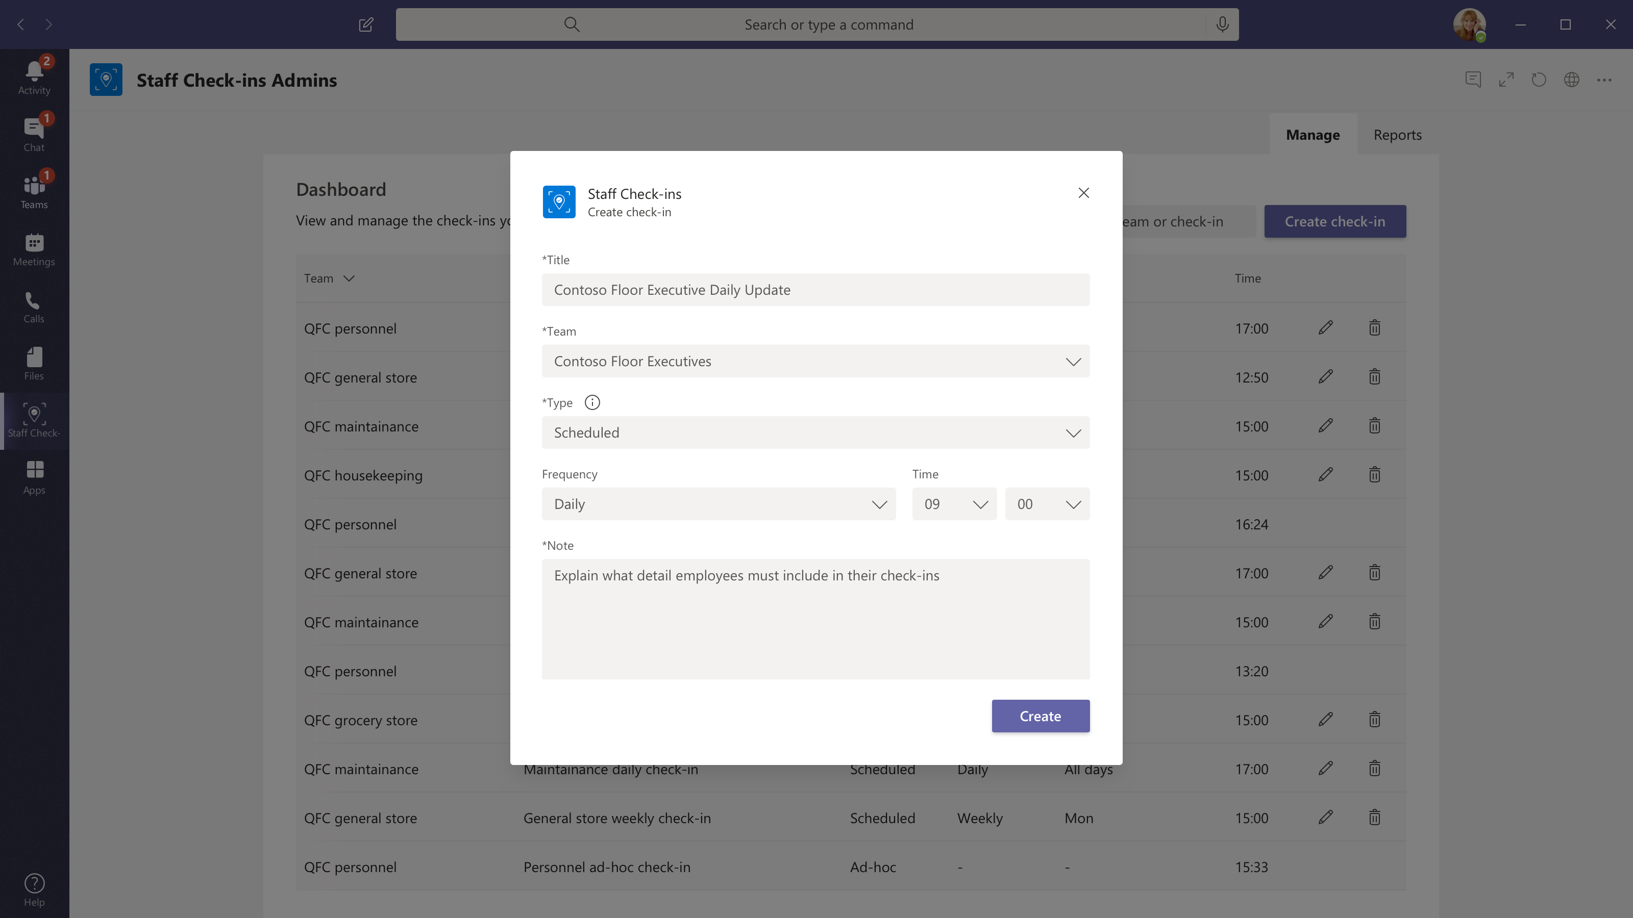Click the refresh tab icon in header
The height and width of the screenshot is (918, 1633).
[x=1539, y=80]
